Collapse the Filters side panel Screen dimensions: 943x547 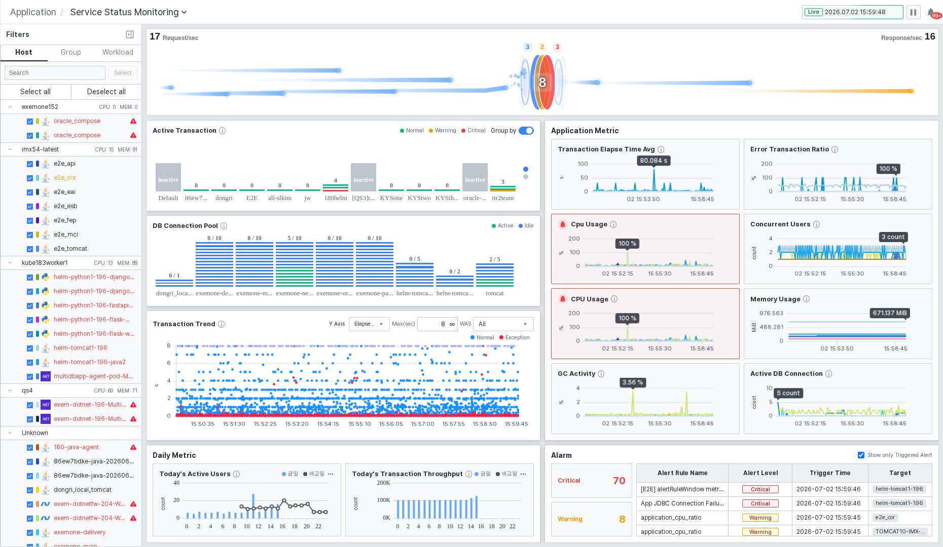point(130,34)
